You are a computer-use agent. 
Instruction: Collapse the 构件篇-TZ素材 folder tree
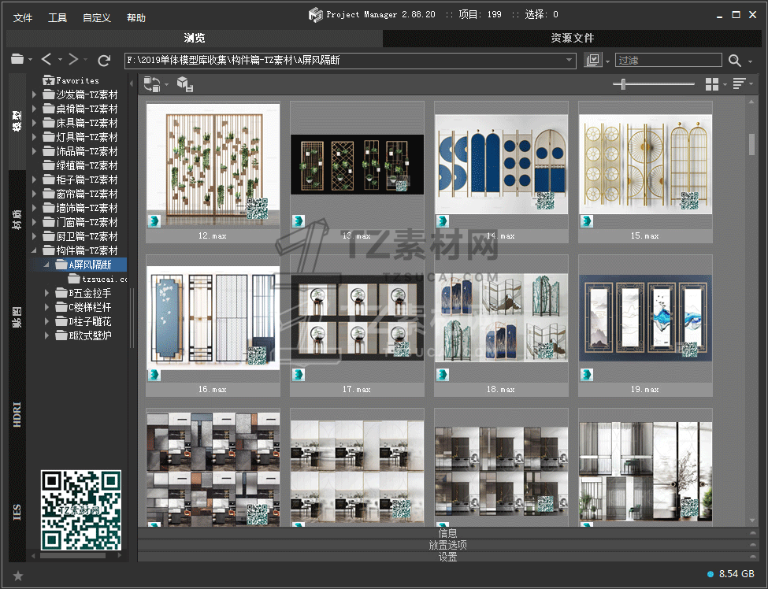(35, 250)
